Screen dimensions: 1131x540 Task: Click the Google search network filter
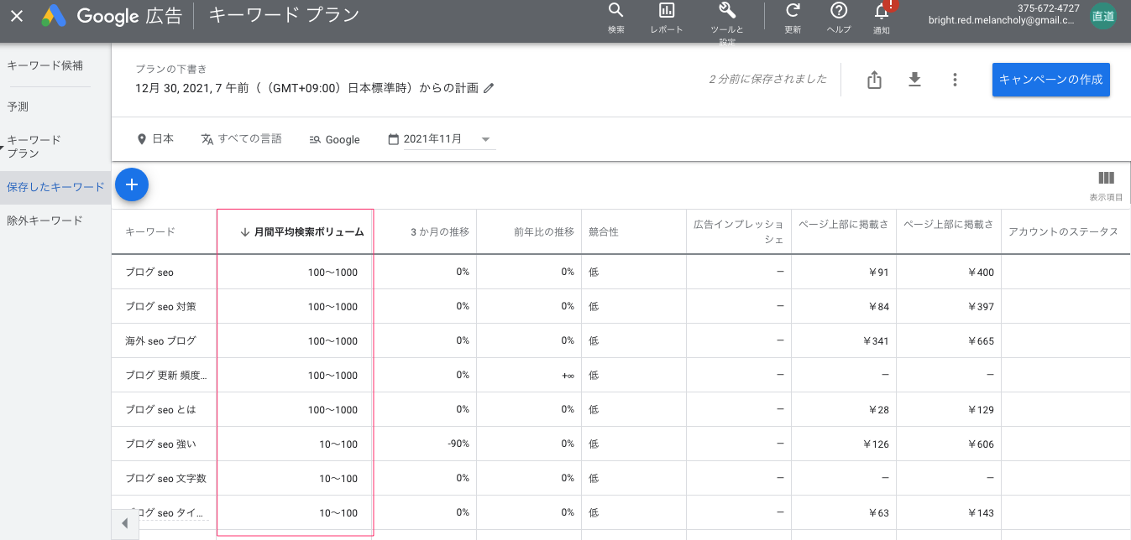tap(334, 139)
